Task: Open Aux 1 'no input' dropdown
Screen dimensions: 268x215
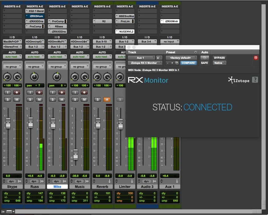Action: (x=170, y=41)
